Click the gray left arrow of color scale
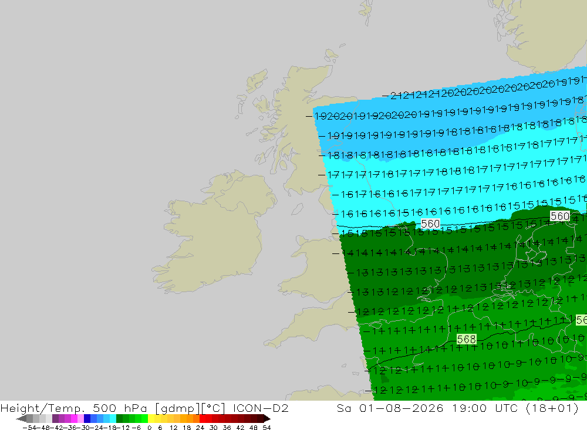The height and width of the screenshot is (430, 587). point(21,419)
